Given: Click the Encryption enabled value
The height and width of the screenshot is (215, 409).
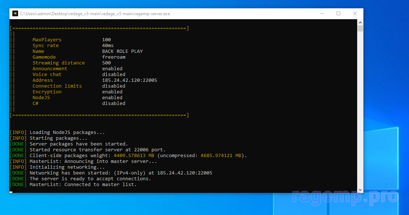Looking at the screenshot, I should [x=112, y=92].
